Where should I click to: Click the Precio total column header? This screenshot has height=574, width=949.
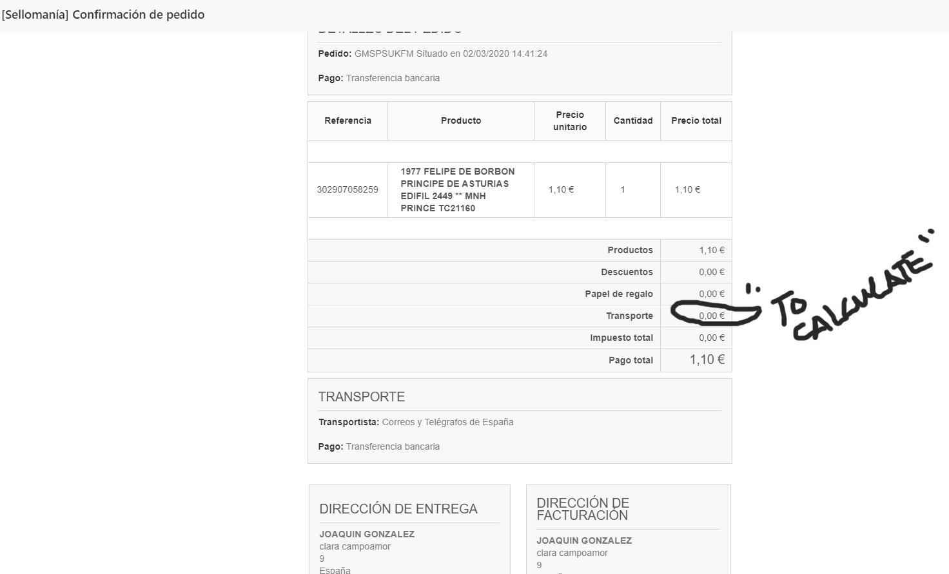coord(696,120)
